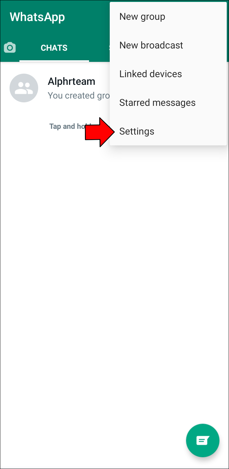Tap the white underline indicator beneath CHATS
Screen dimensions: 229x469
point(54,61)
